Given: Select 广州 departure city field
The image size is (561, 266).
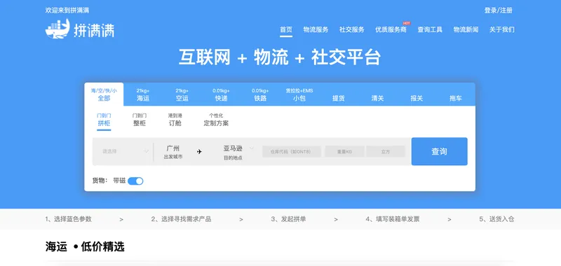Looking at the screenshot, I should 173,152.
